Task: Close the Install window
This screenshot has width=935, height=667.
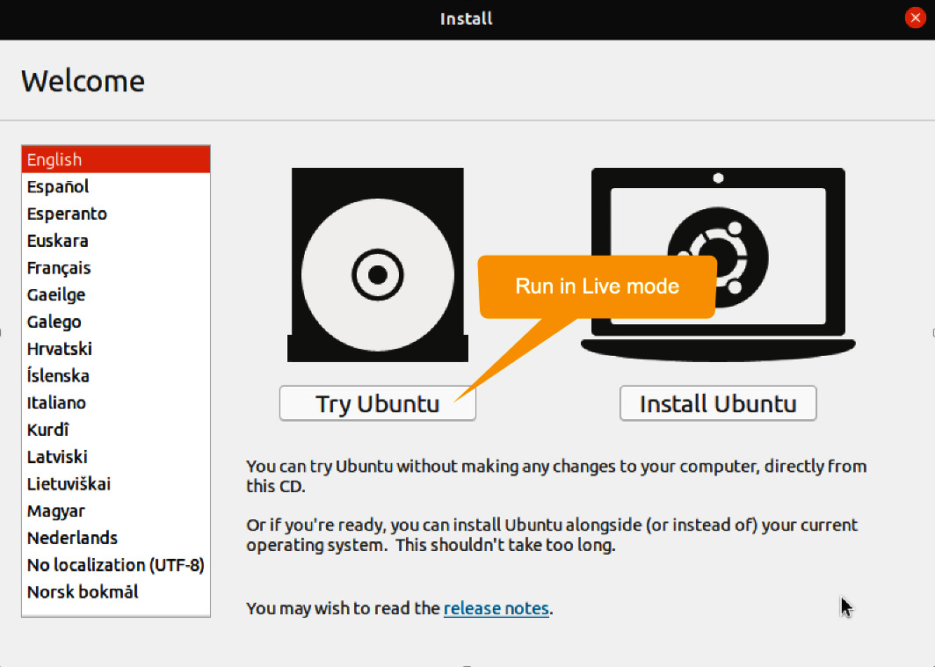Action: (915, 18)
